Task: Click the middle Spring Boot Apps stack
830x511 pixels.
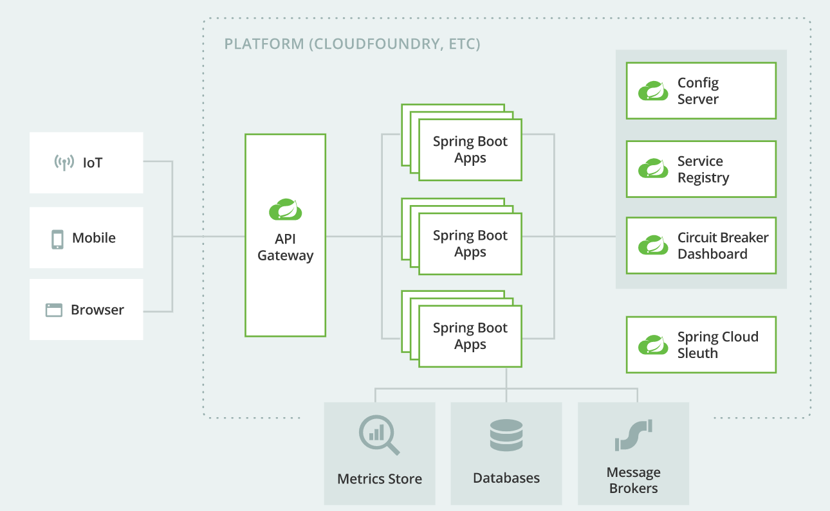Action: point(462,237)
